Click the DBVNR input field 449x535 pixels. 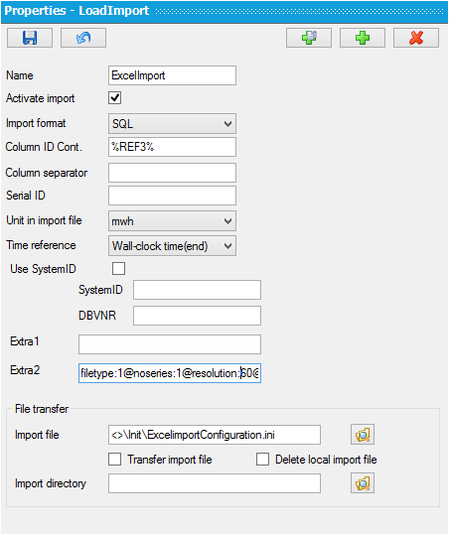click(197, 316)
